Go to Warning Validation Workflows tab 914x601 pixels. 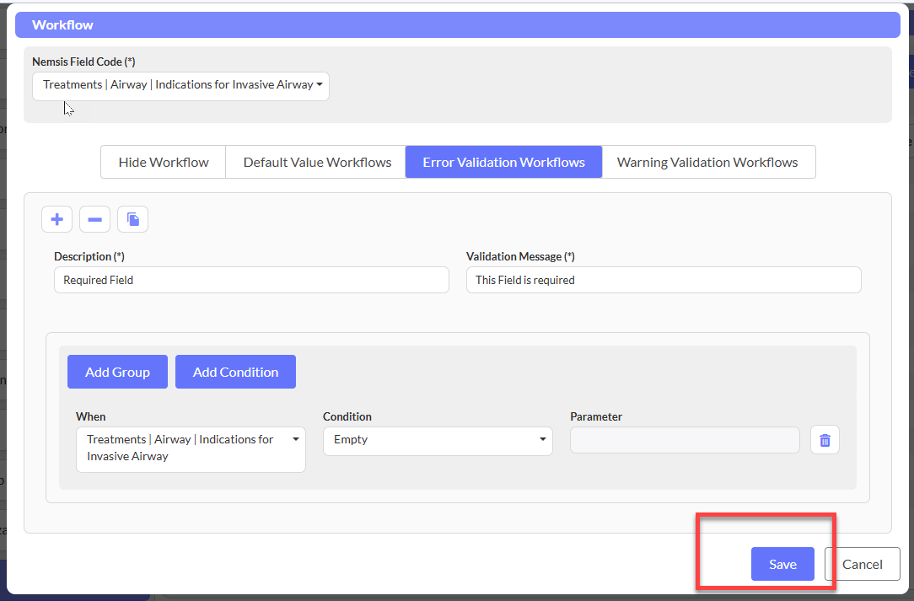[x=707, y=162]
